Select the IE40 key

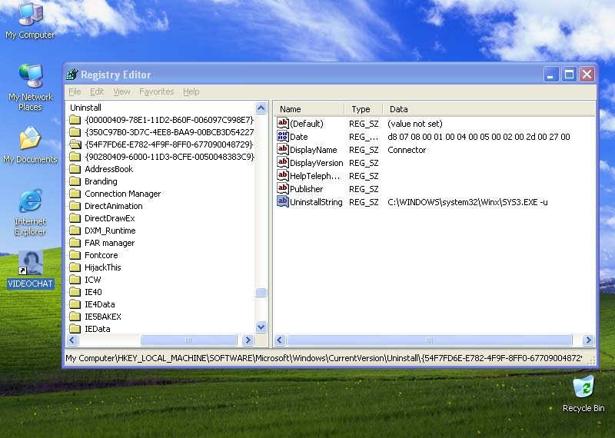[93, 292]
